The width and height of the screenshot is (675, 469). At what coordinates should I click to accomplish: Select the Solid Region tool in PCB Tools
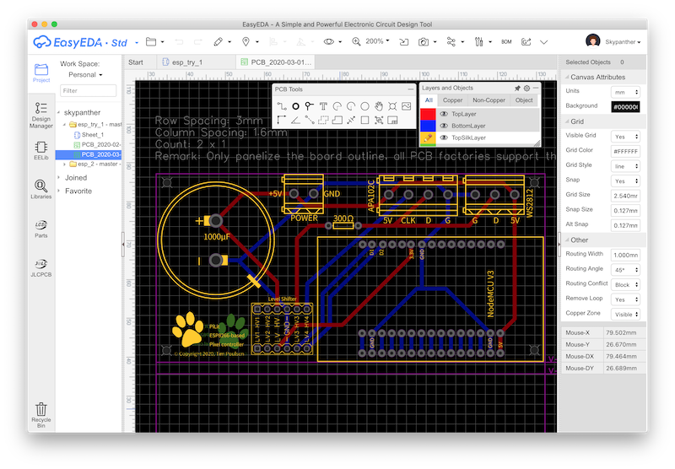337,120
